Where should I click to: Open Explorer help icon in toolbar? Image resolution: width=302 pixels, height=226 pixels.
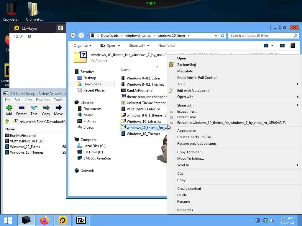click(293, 46)
